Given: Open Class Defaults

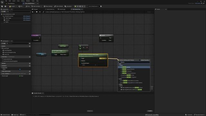Looking at the screenshot, I should 59,6.
